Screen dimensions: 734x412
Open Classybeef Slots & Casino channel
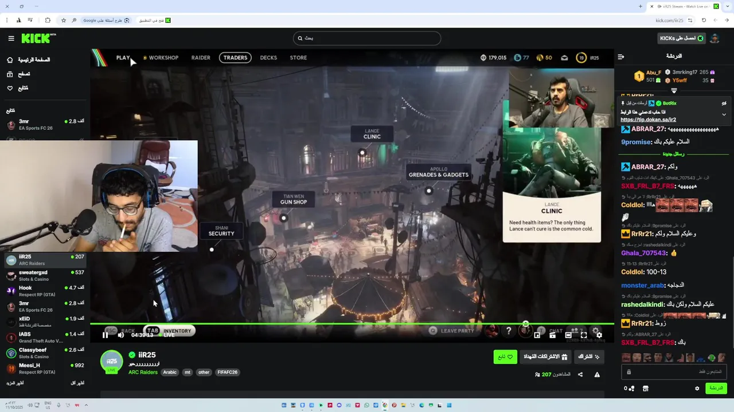point(45,352)
